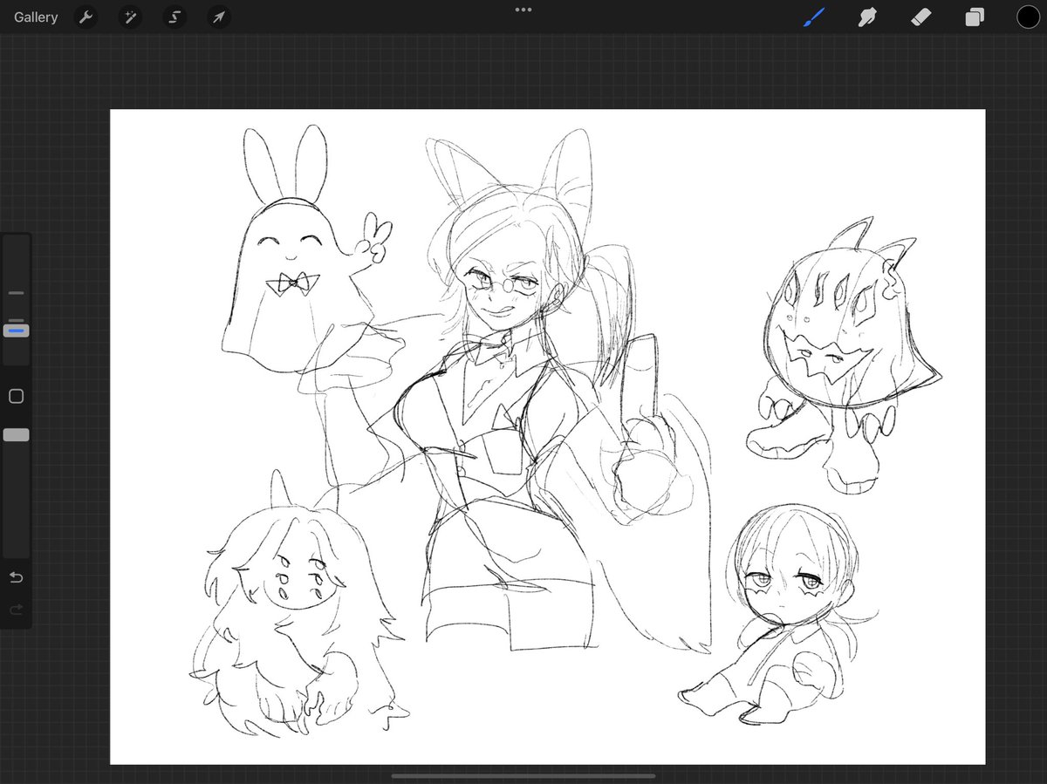The height and width of the screenshot is (784, 1047).
Task: Open the Gallery
Action: [x=36, y=17]
